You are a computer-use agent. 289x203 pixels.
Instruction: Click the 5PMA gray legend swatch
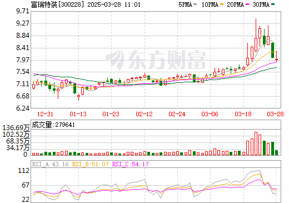pos(195,4)
